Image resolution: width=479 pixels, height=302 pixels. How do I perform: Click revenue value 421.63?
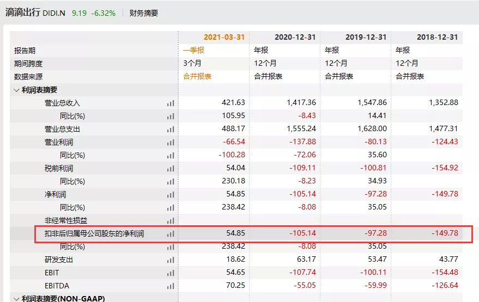click(x=233, y=102)
